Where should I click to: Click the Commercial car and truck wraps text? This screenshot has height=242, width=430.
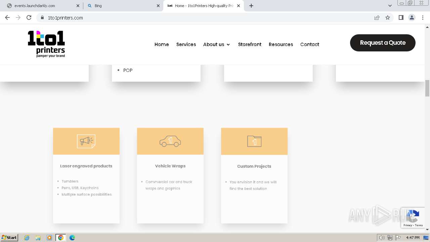(x=169, y=185)
